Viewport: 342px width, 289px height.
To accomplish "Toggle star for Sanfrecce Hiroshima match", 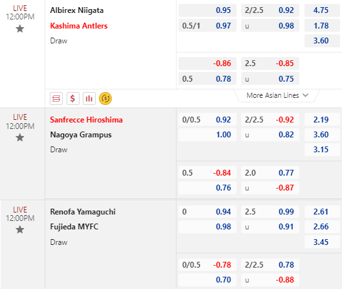I will point(20,138).
